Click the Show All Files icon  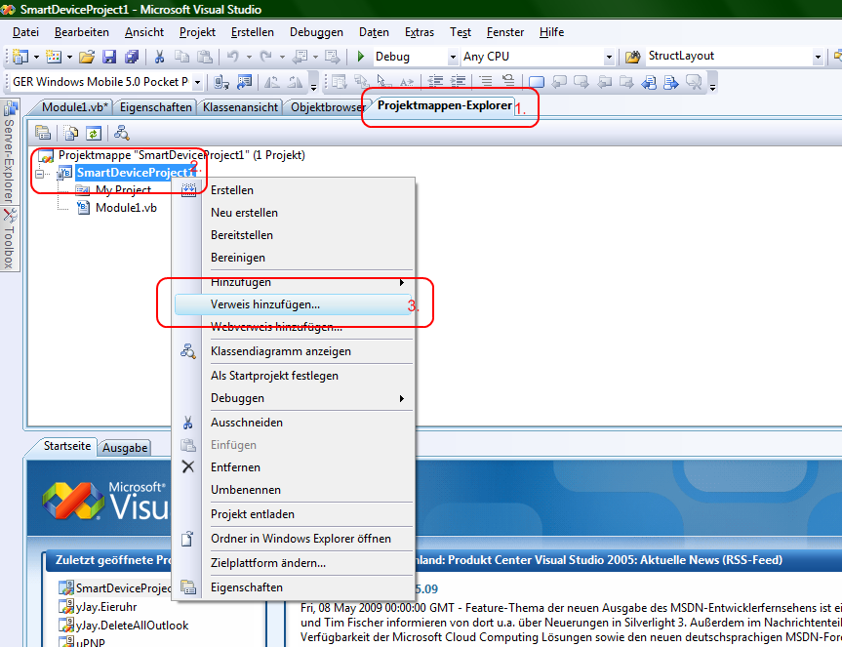click(x=71, y=133)
